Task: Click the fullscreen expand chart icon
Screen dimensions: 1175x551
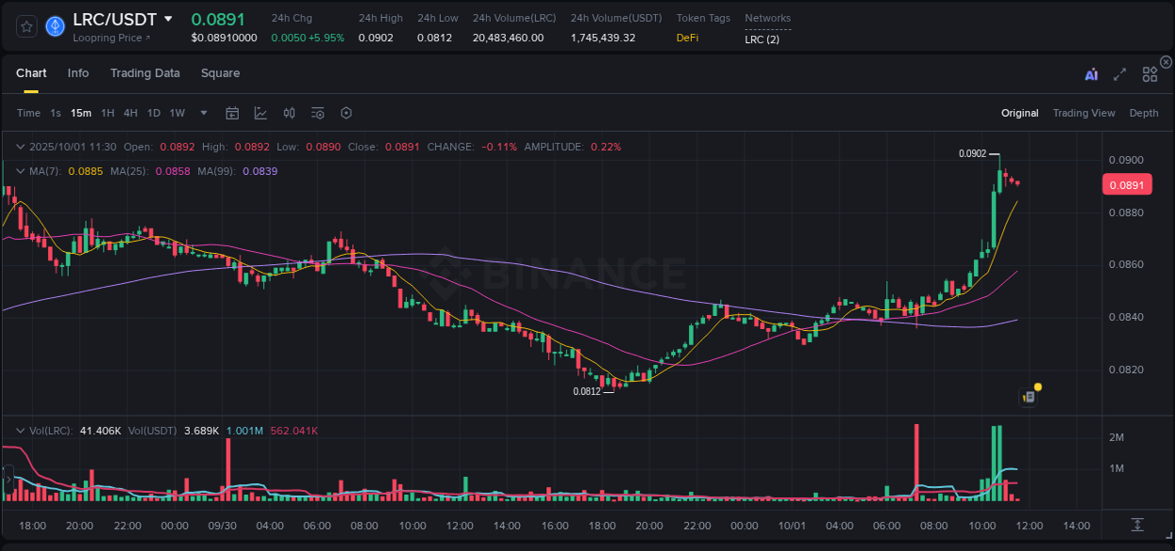Action: point(1119,74)
